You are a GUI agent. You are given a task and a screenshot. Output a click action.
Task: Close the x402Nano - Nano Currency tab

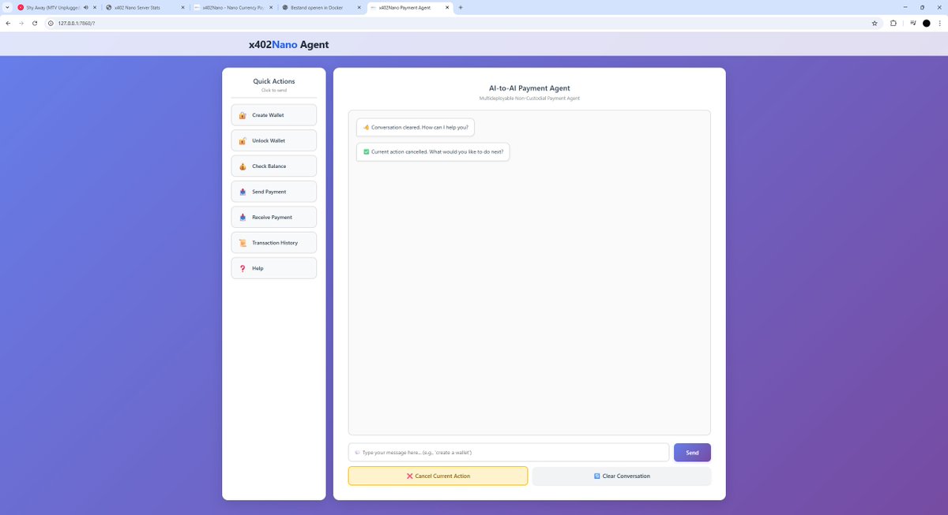[x=270, y=7]
